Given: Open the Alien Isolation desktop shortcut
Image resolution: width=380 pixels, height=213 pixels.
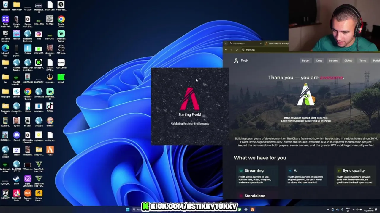Looking at the screenshot, I should pyautogui.click(x=5, y=152).
